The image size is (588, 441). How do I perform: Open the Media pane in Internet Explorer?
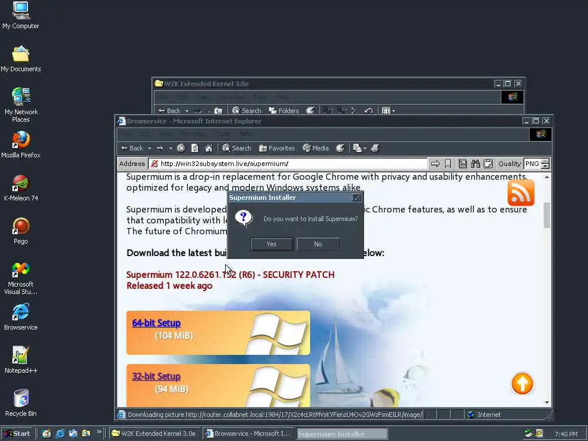pos(315,148)
